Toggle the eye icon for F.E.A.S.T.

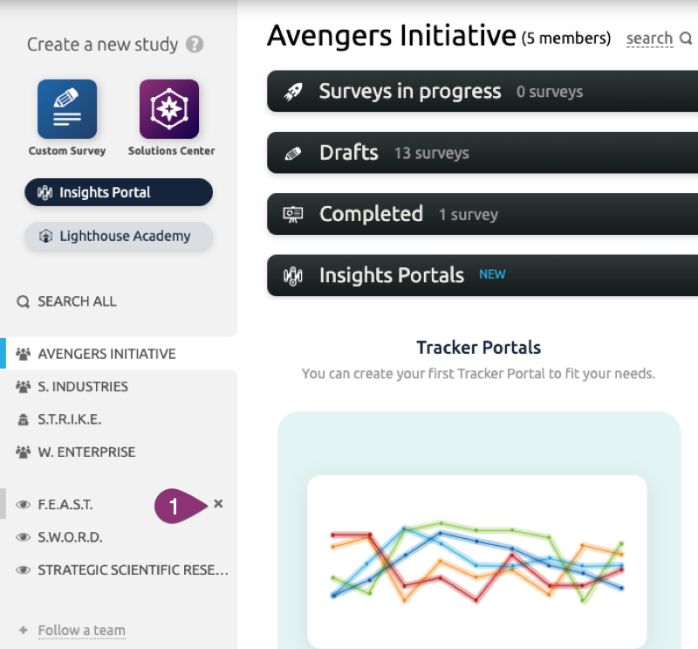click(x=24, y=505)
